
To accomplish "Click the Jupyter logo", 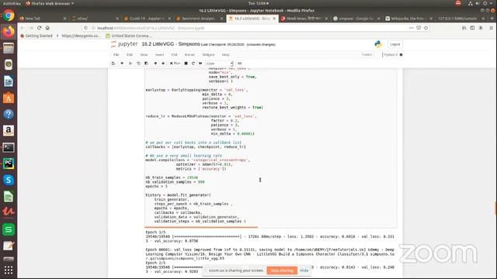I will point(124,44).
